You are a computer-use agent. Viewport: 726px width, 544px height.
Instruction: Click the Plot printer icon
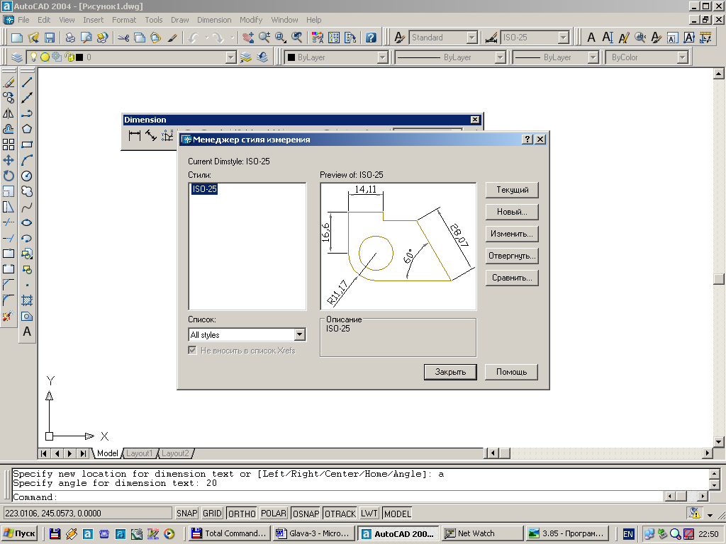point(70,38)
